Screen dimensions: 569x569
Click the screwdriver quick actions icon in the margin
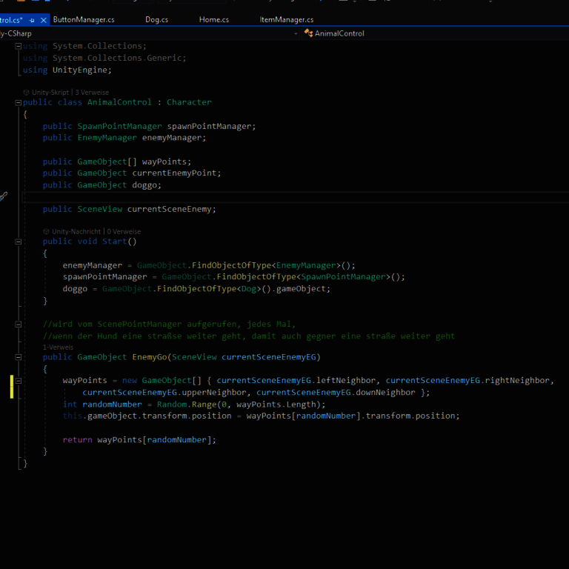(x=3, y=196)
